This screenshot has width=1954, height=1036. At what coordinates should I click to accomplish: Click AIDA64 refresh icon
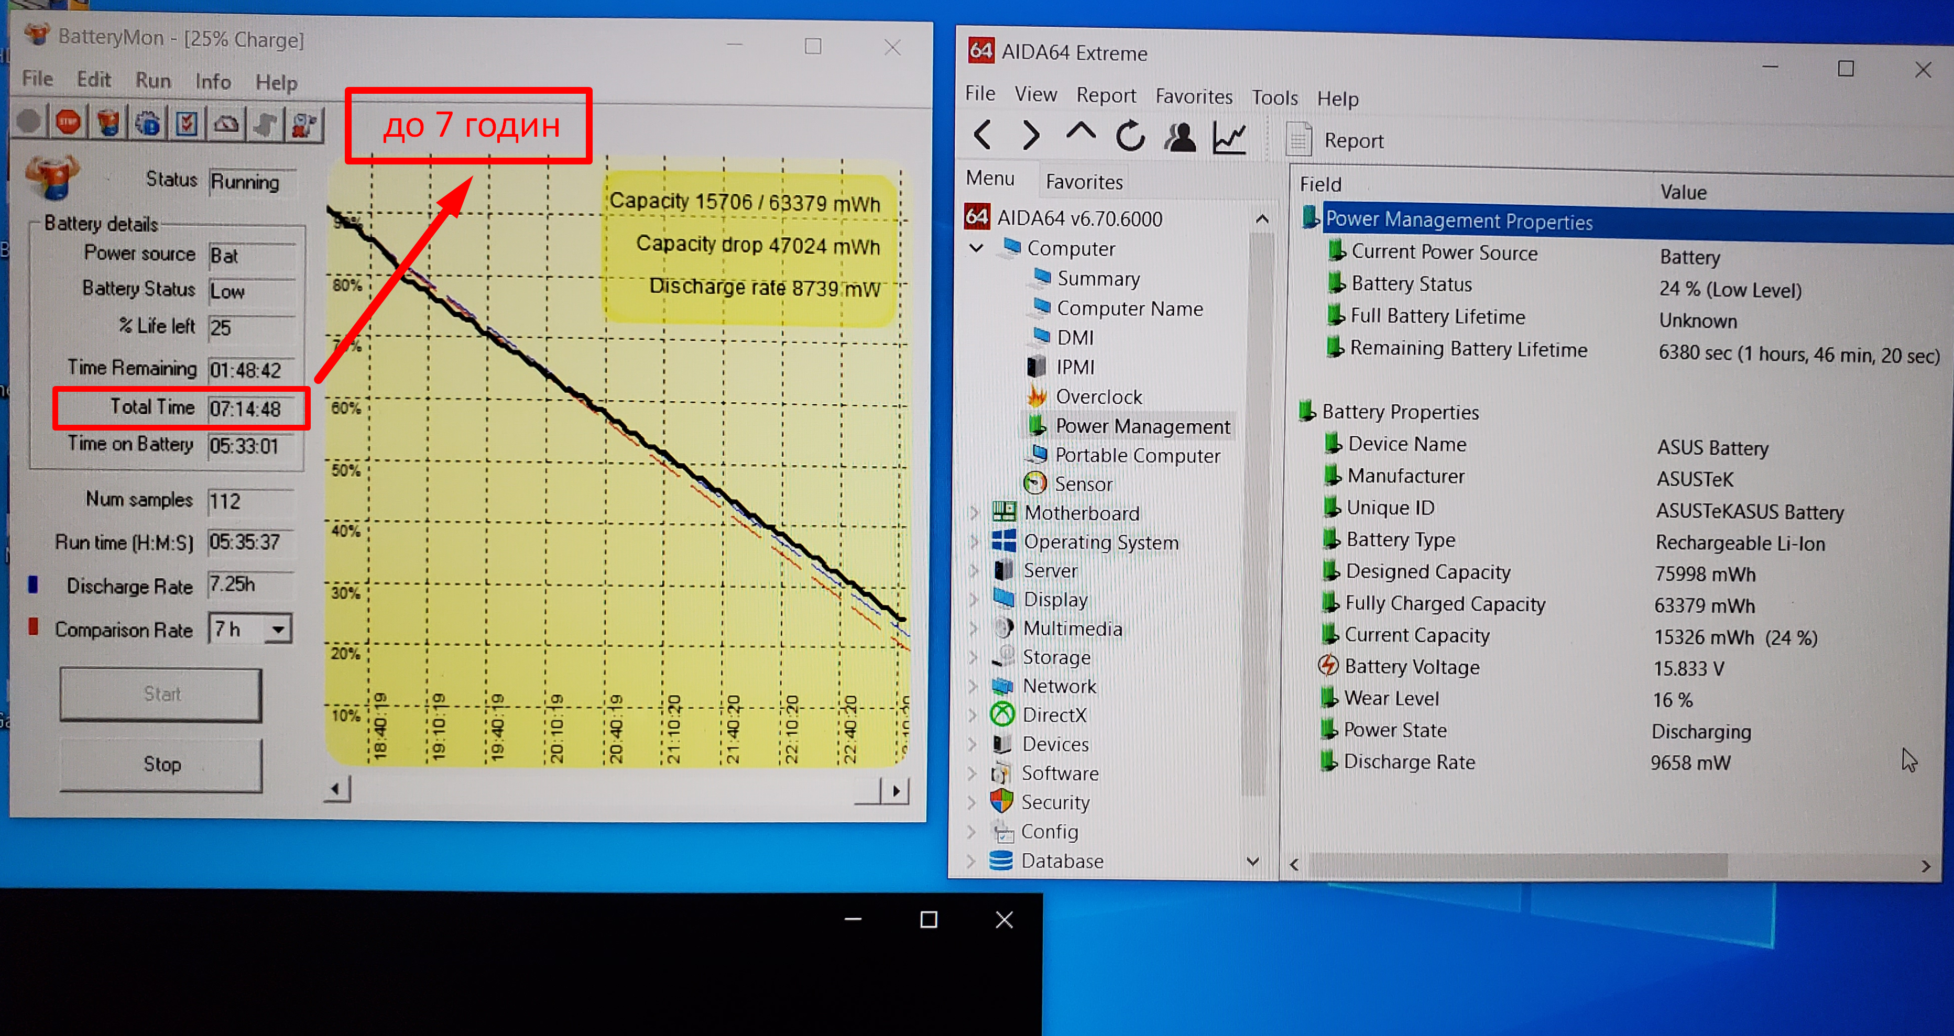[1129, 137]
